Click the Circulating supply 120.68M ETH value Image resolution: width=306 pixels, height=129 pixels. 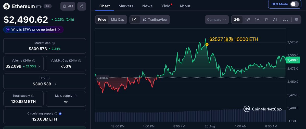tap(45, 119)
